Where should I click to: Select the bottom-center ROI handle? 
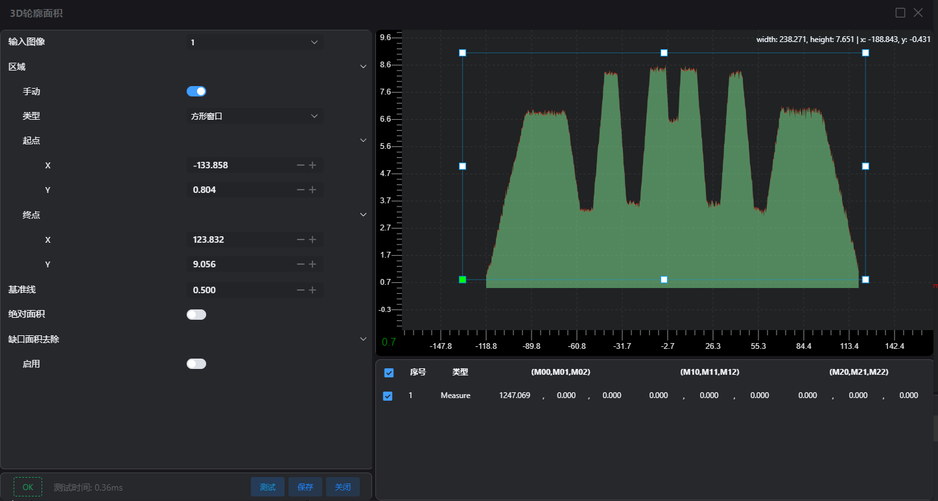(x=664, y=280)
